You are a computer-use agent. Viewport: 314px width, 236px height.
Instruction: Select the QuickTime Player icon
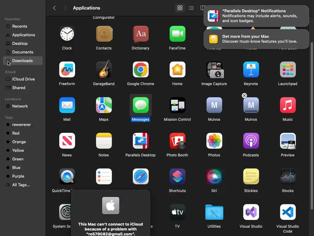pyautogui.click(x=67, y=176)
